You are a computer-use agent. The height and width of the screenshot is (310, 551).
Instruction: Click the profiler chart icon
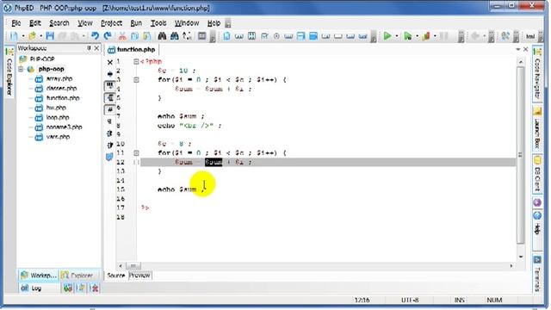coord(426,36)
